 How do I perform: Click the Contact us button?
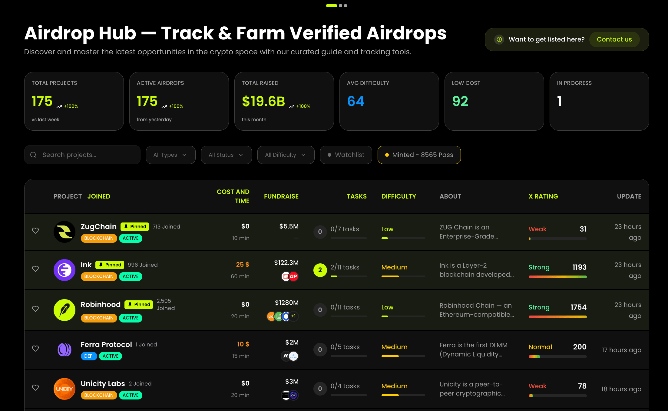coord(614,39)
